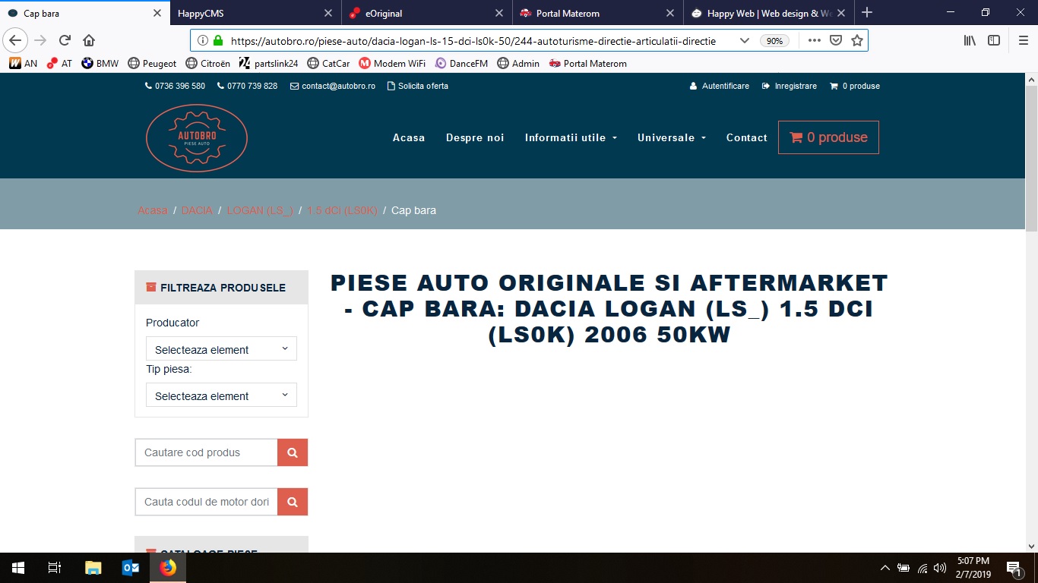
Task: Click phone number 0770 739 828
Action: tap(247, 86)
